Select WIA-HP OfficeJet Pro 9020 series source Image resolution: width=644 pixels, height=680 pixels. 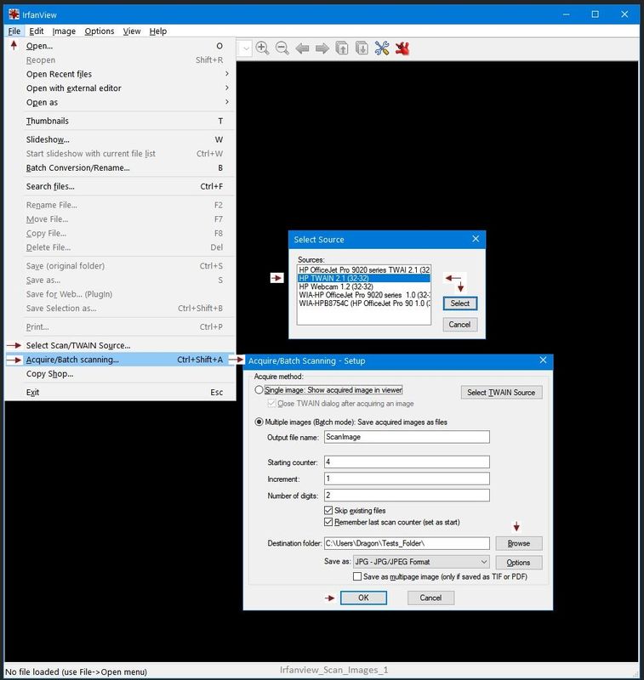[364, 295]
